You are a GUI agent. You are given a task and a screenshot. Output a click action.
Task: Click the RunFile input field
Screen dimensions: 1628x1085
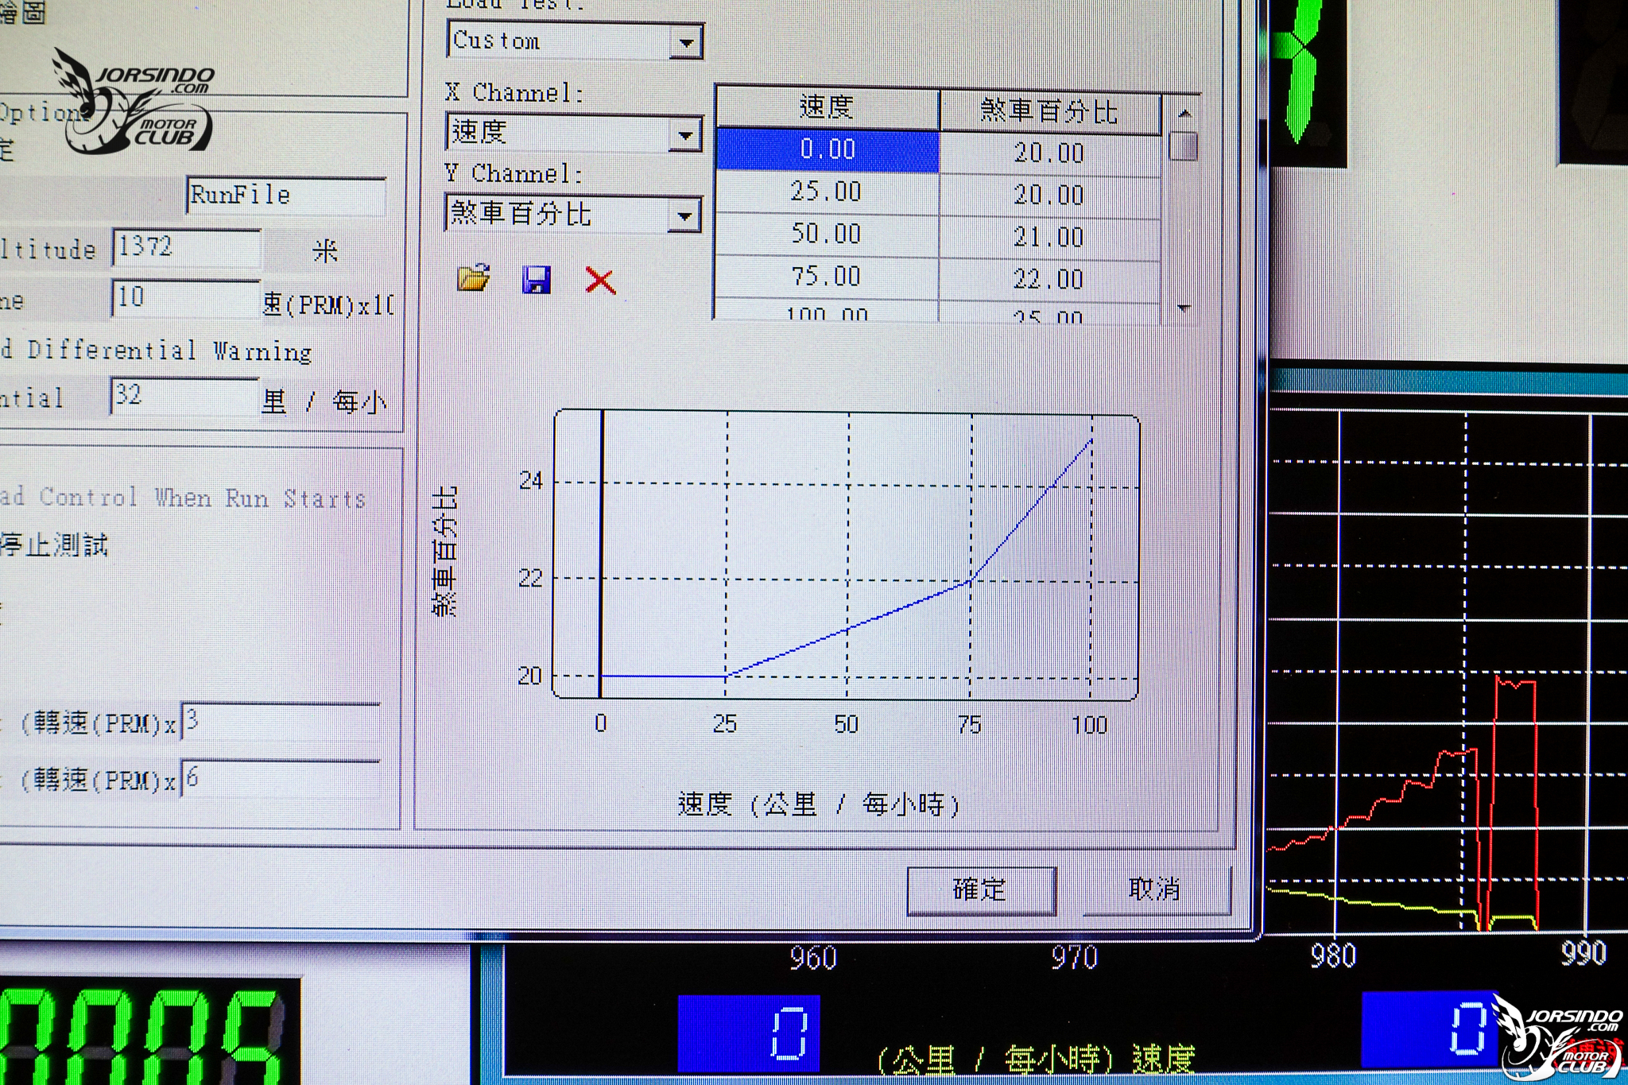pos(287,196)
